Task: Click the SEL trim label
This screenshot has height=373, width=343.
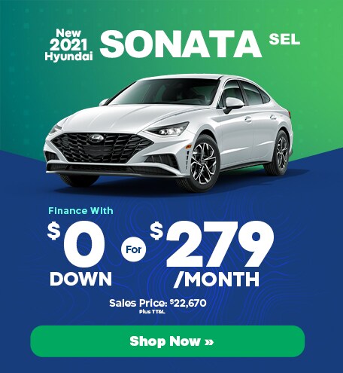Action: click(x=284, y=39)
